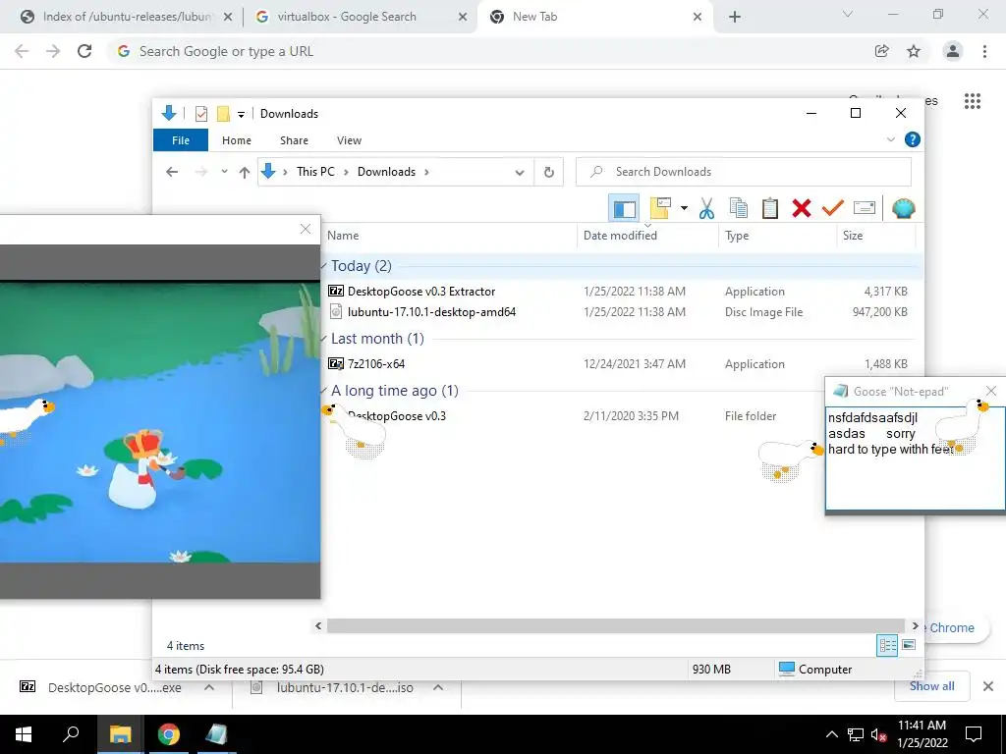Reload the page in Chrome
The height and width of the screenshot is (754, 1006).
click(x=84, y=51)
